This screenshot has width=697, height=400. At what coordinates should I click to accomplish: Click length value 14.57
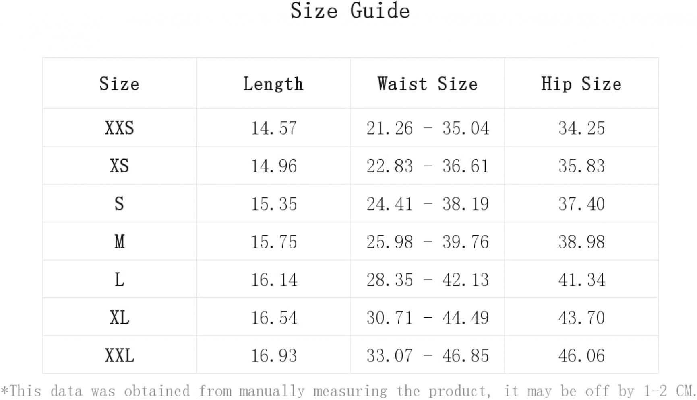(x=274, y=128)
